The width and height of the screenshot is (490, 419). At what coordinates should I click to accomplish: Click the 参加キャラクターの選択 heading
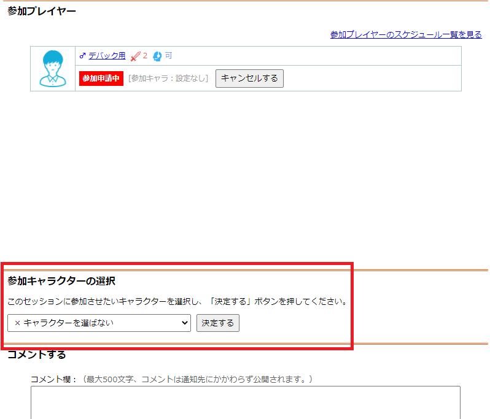click(61, 281)
